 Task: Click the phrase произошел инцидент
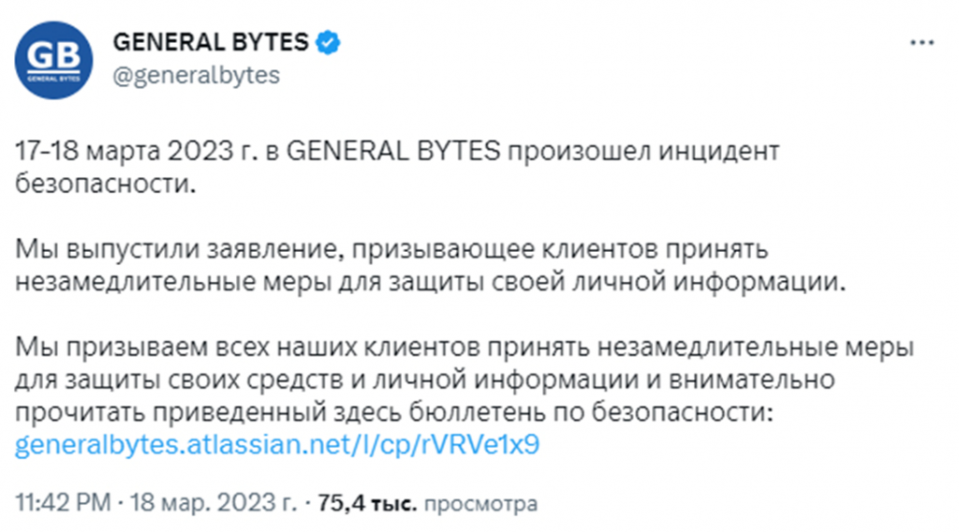click(x=646, y=152)
